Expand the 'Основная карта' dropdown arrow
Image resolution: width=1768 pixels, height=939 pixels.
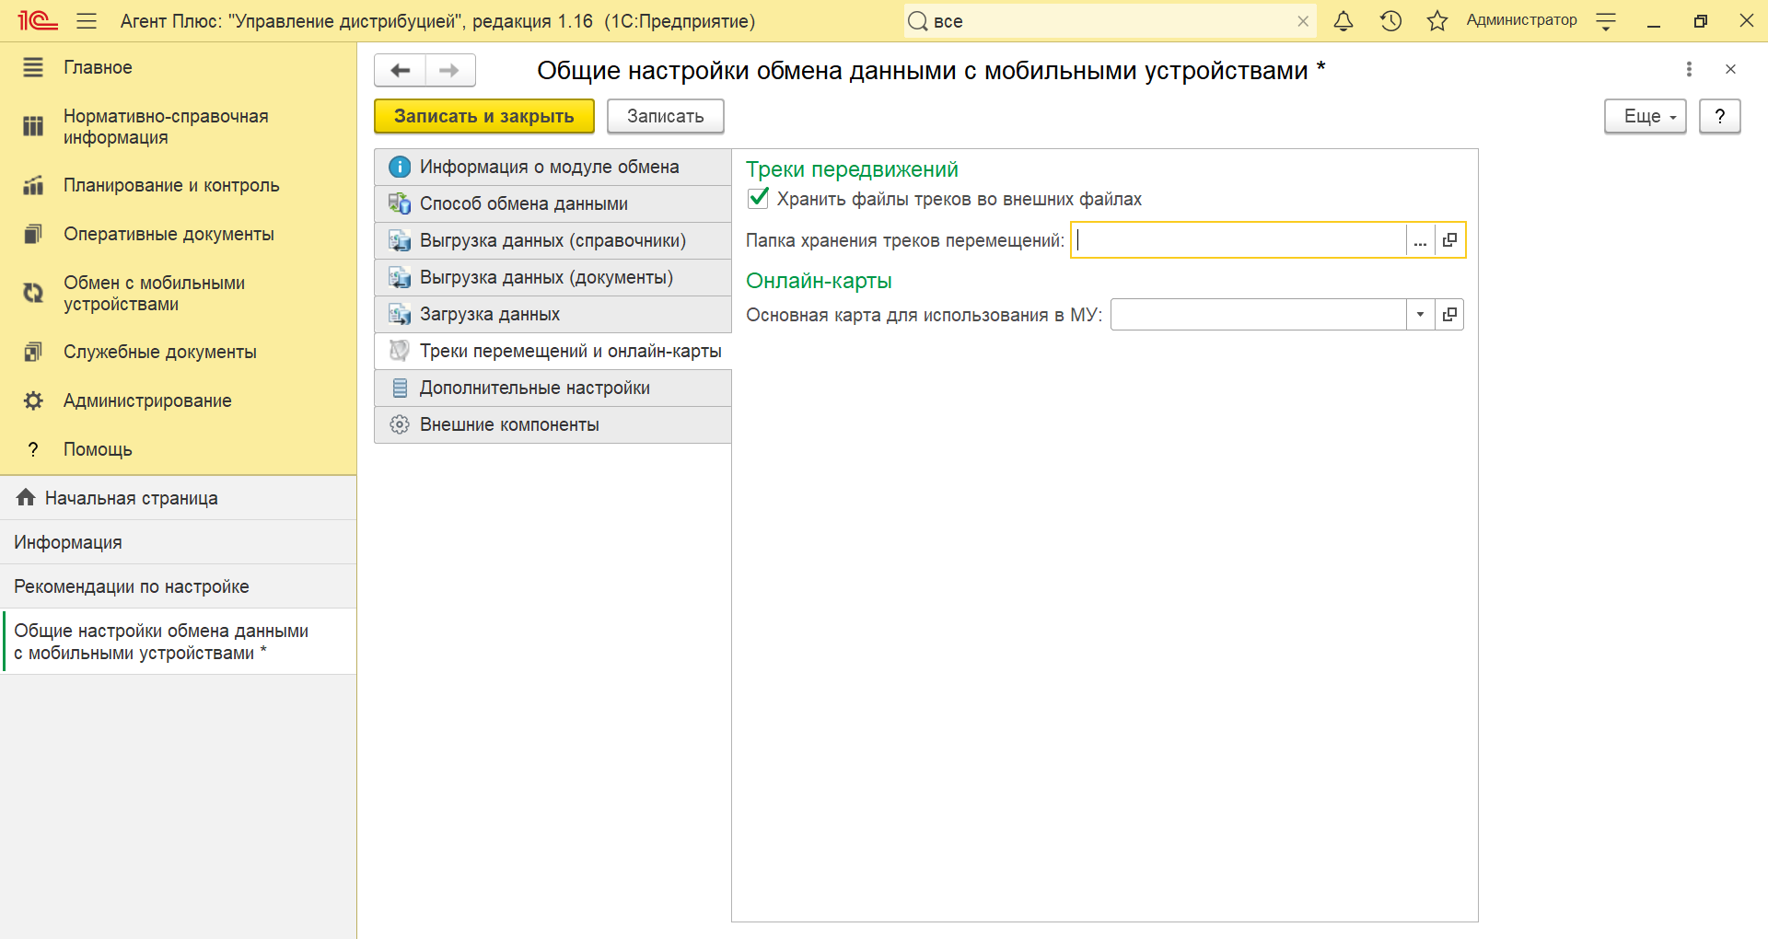pyautogui.click(x=1420, y=315)
